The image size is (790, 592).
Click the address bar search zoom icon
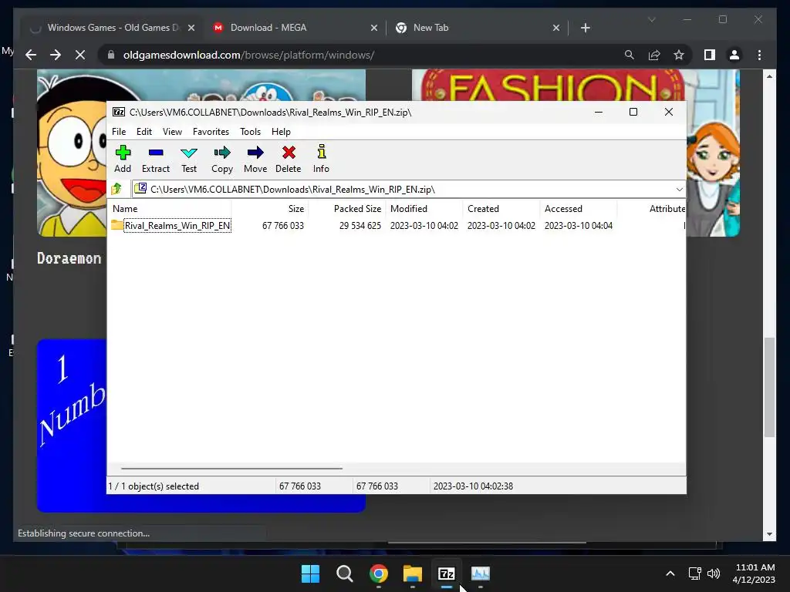tap(630, 55)
